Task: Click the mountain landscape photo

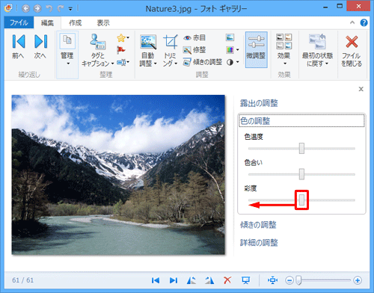Action: coord(118,175)
